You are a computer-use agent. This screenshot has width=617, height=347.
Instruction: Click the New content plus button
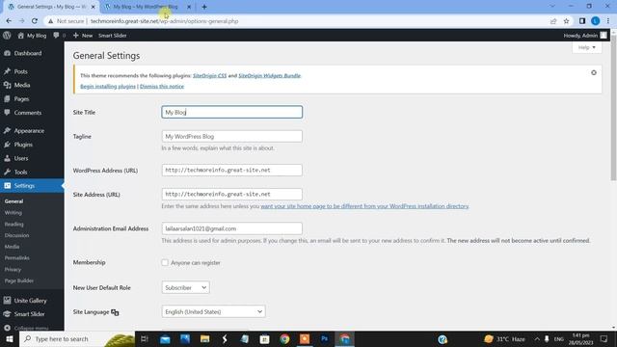(83, 36)
